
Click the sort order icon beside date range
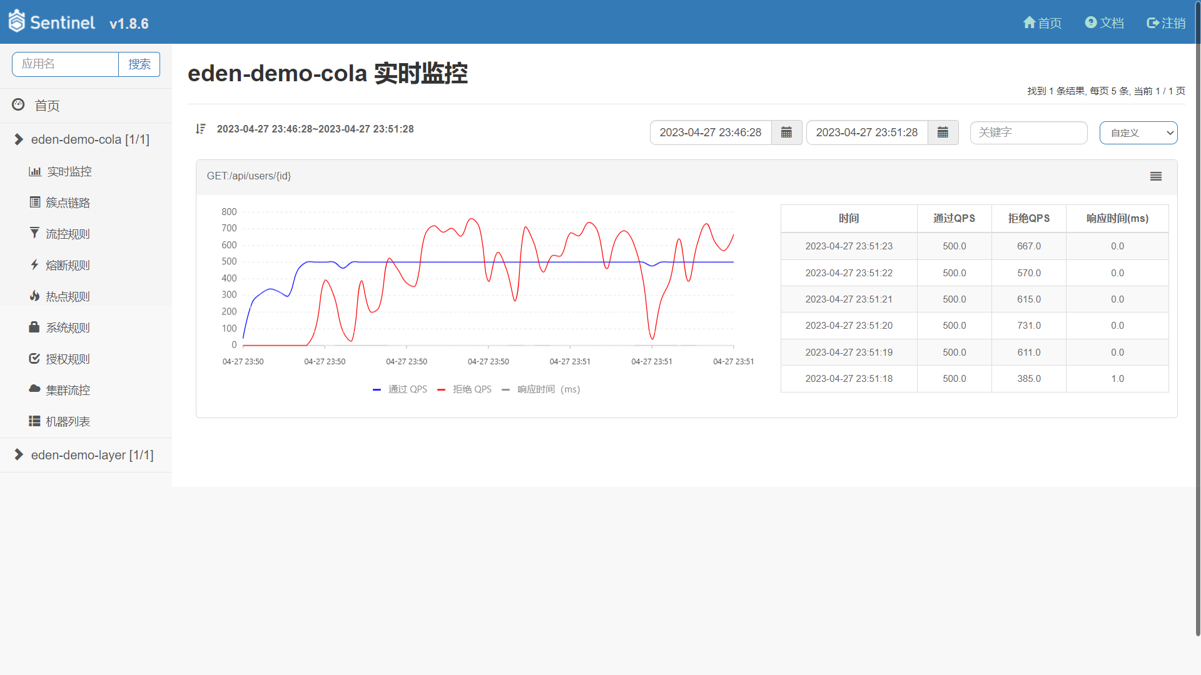[x=200, y=129]
